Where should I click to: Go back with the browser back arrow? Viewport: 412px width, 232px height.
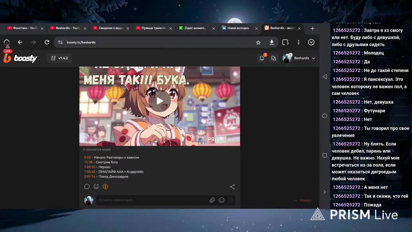coord(20,42)
